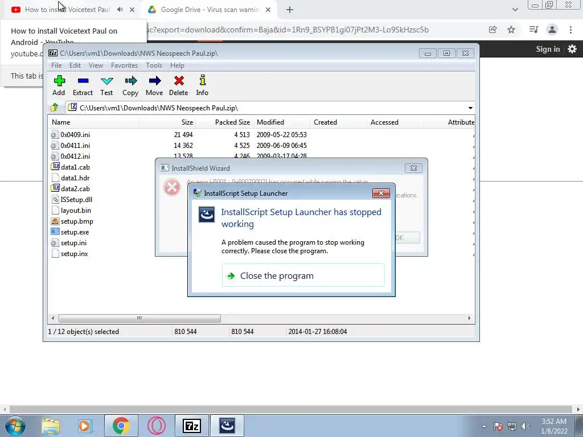The height and width of the screenshot is (437, 583).
Task: Close the InstallScript Setup Launcher dialog
Action: point(381,193)
